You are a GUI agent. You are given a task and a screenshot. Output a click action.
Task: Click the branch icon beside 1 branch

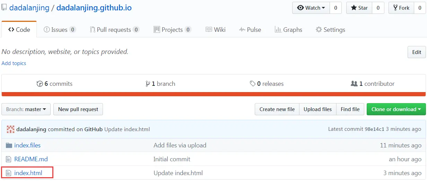tap(148, 84)
